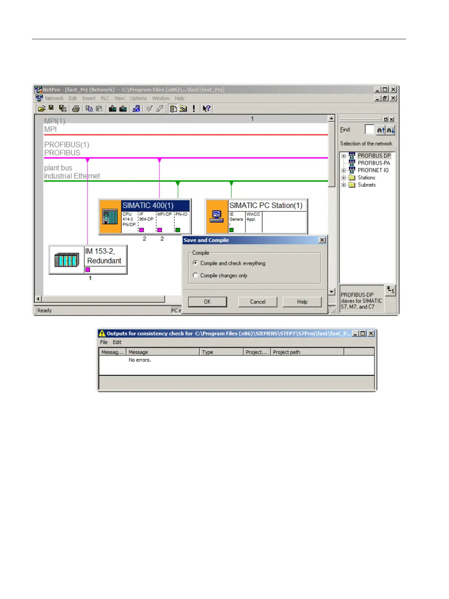Click the Print toolbar icon
Screen dimensions: 449x599
tap(76, 109)
